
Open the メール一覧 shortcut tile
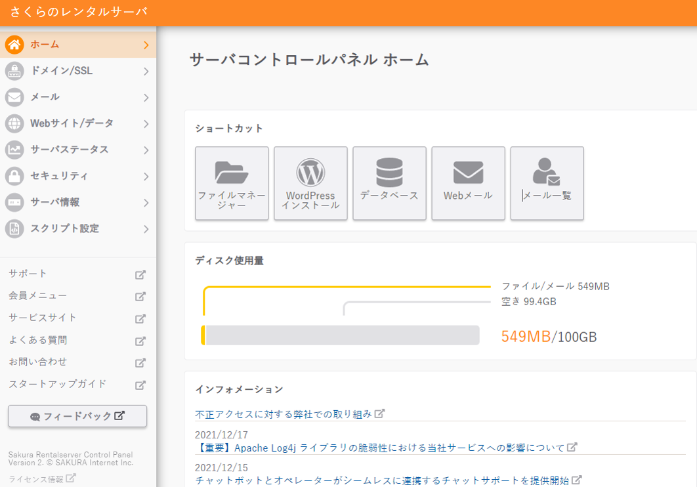click(x=547, y=183)
